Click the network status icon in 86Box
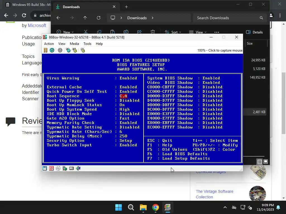This screenshot has height=214, width=286. click(x=65, y=168)
